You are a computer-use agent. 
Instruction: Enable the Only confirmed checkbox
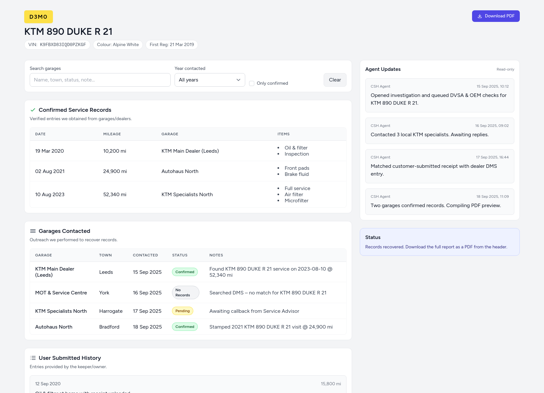(x=252, y=83)
